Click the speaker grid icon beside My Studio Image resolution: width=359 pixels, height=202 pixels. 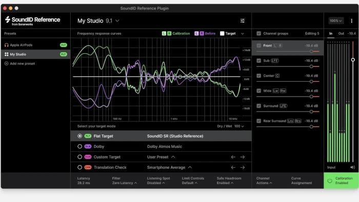6,54
